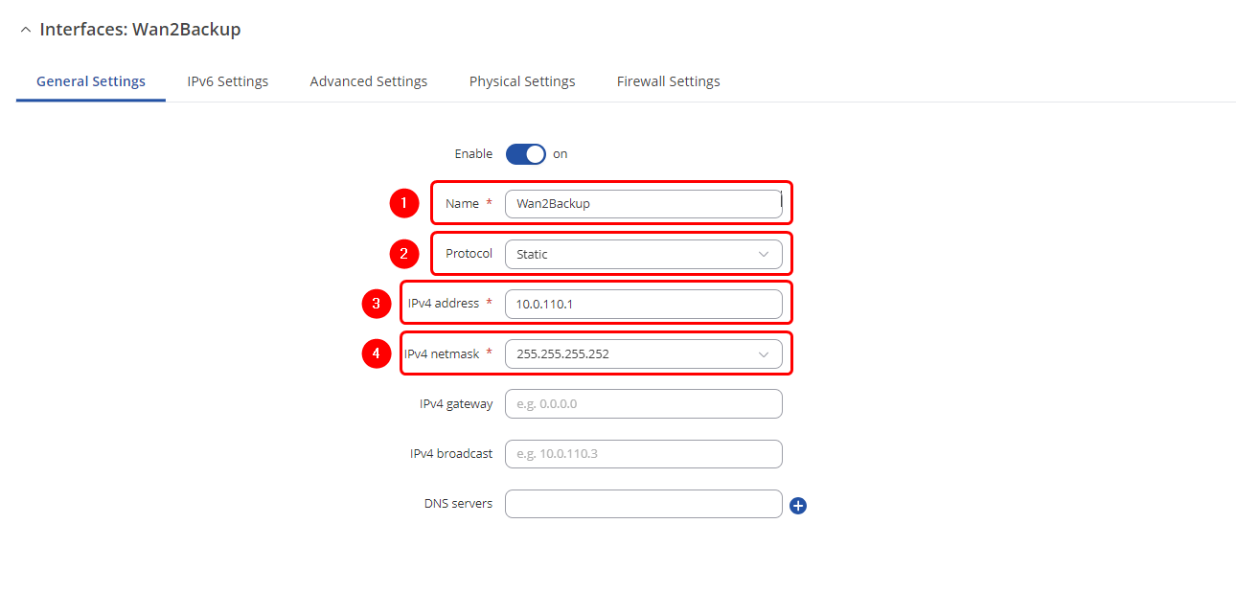This screenshot has height=592, width=1236.
Task: Click the red step 3 marker
Action: click(x=377, y=304)
